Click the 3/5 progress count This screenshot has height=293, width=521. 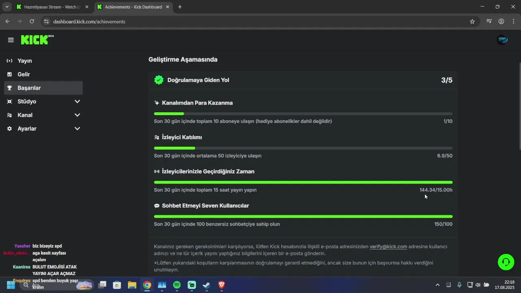coord(447,80)
